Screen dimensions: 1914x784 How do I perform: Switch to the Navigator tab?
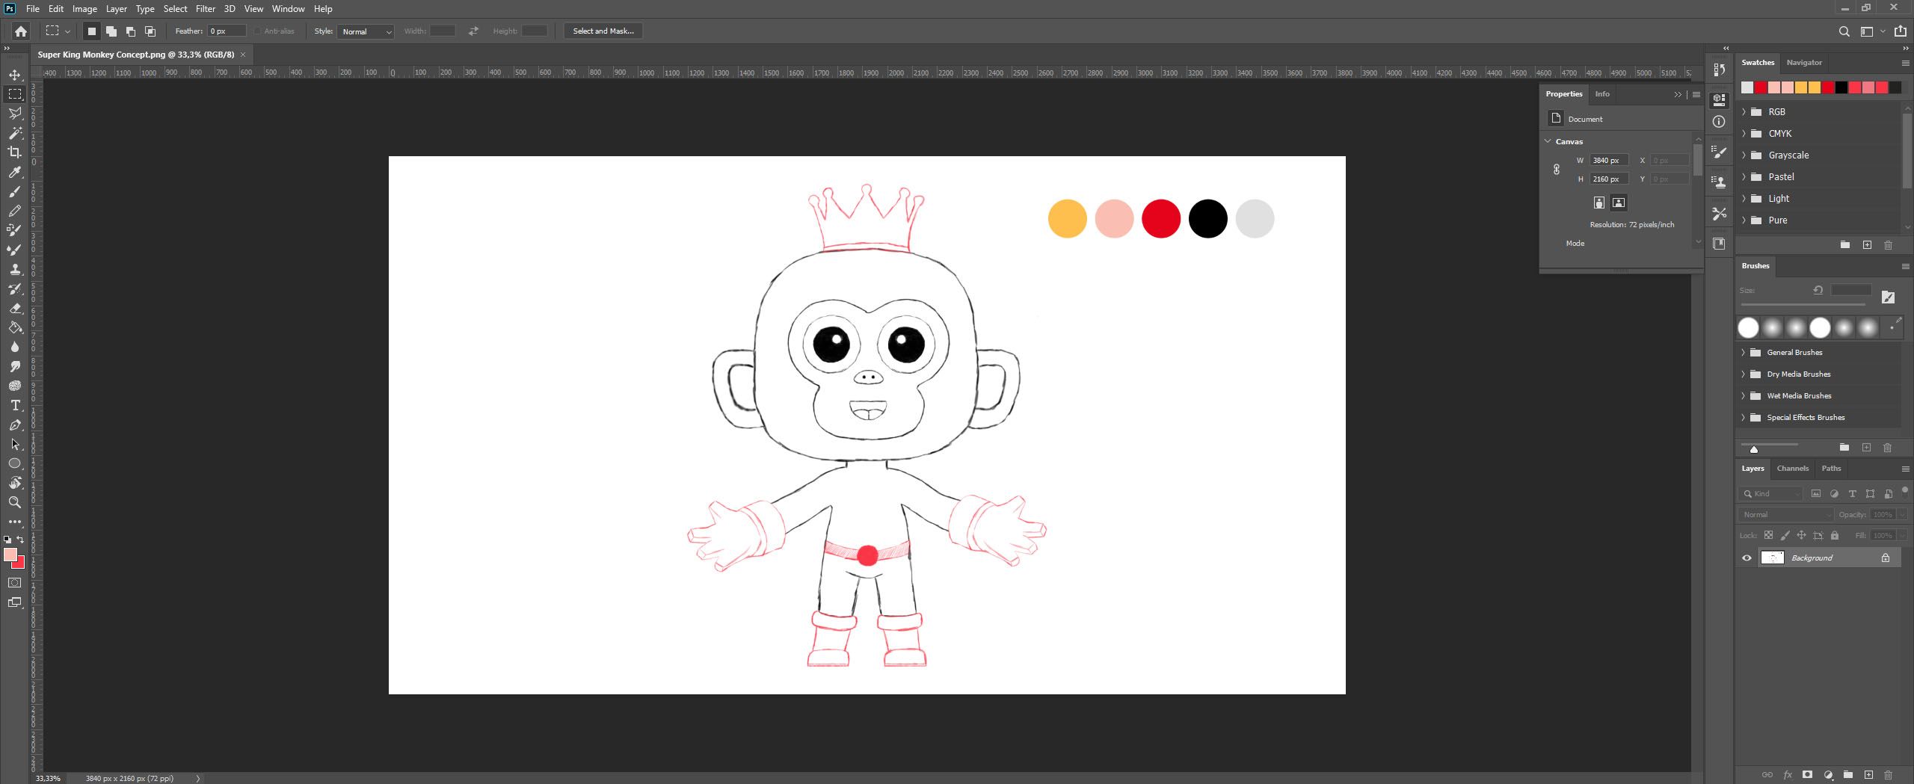click(x=1804, y=63)
